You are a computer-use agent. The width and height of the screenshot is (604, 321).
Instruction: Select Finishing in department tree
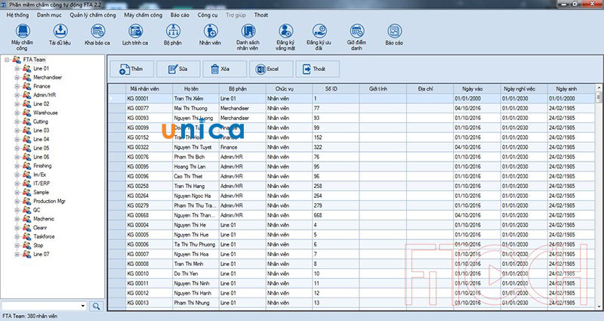click(42, 166)
